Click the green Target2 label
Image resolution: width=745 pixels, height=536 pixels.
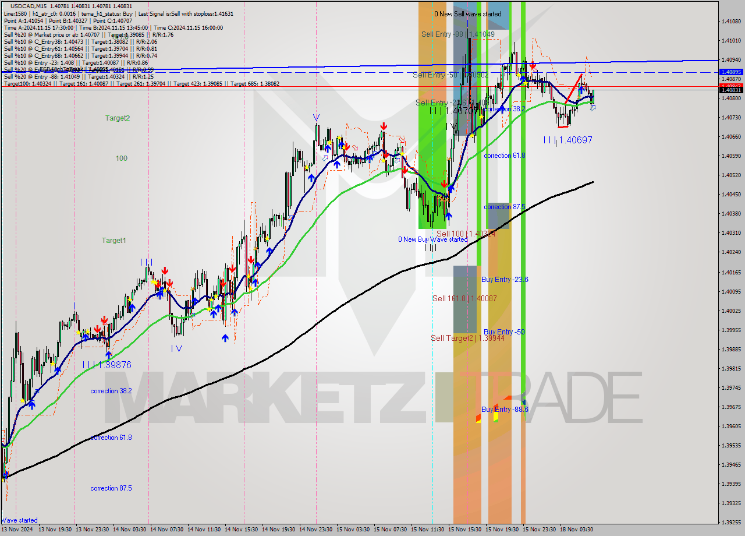click(117, 118)
